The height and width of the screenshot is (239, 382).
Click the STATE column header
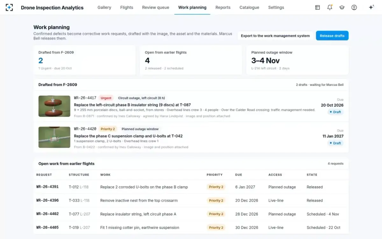click(312, 175)
